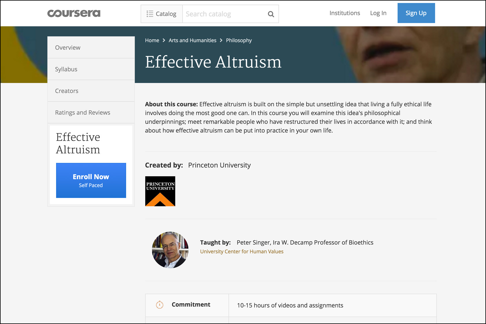
Task: Click the Coursera logo
Action: pos(74,13)
